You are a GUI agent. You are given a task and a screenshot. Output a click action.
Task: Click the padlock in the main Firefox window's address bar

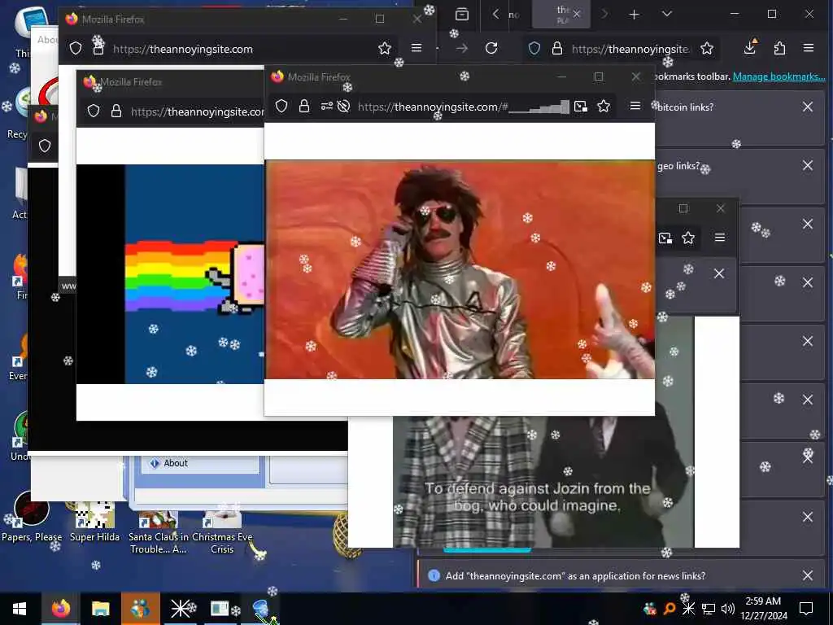point(556,48)
